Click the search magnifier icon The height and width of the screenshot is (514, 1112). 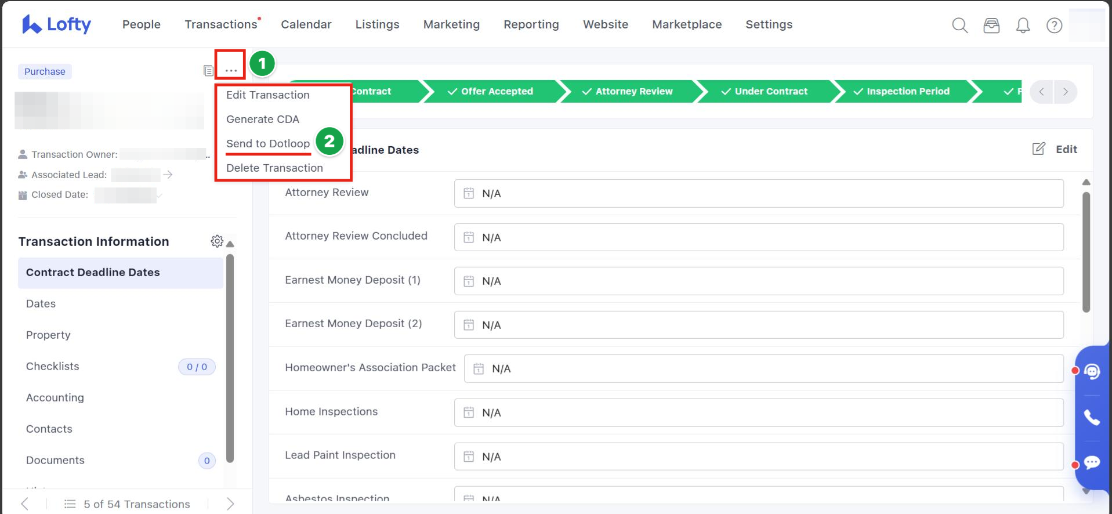959,26
